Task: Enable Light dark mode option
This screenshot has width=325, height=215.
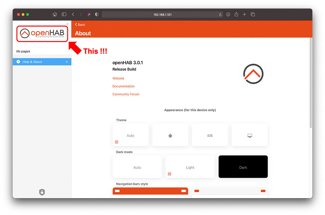Action: (x=190, y=167)
